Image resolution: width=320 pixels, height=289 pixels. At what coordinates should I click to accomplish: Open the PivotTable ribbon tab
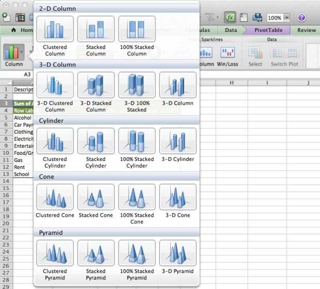click(268, 30)
